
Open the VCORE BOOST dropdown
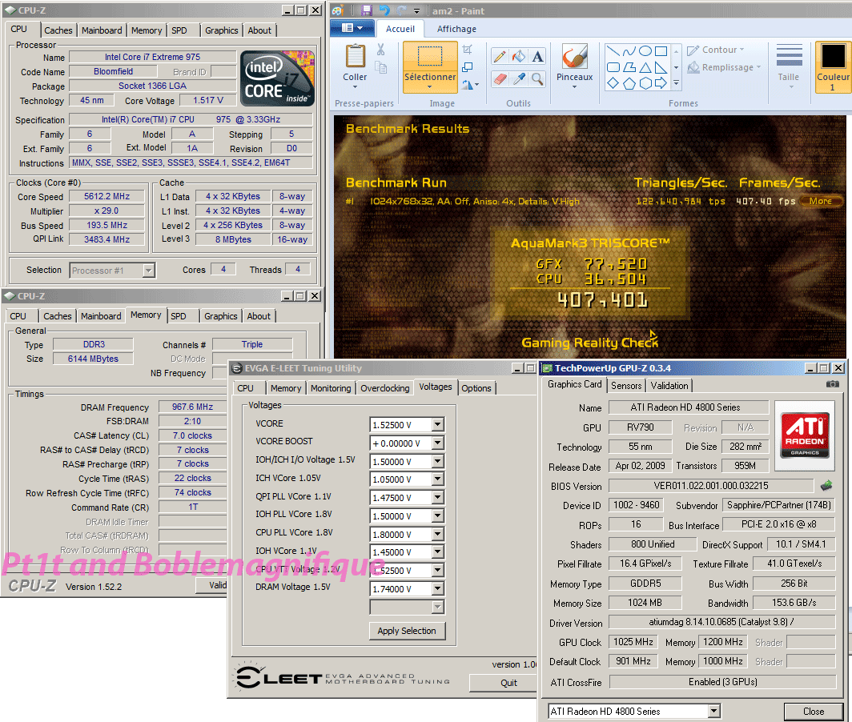[x=438, y=443]
